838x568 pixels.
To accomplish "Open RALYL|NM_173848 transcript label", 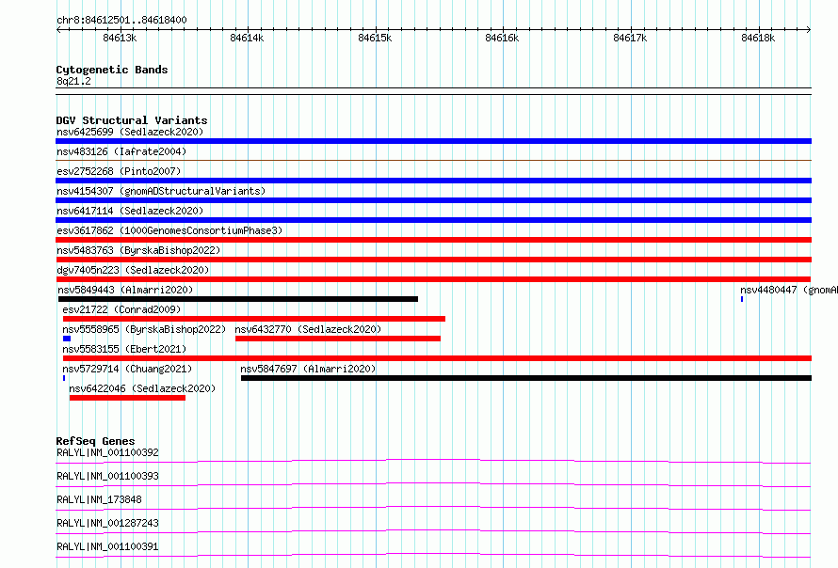I will point(99,499).
